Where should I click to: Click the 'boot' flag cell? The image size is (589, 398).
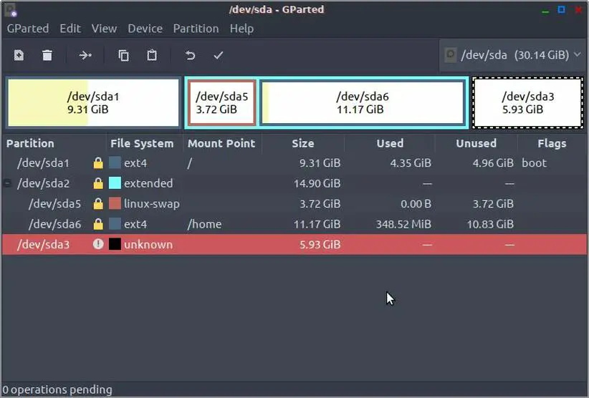click(534, 162)
